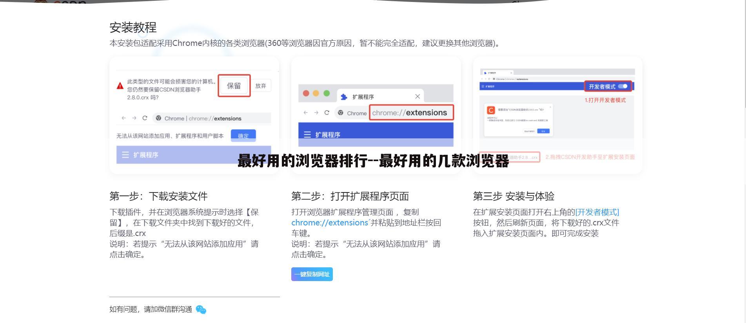746x323 pixels.
Task: Click the 如有问题，请加微信群沟通 text
Action: pyautogui.click(x=151, y=309)
